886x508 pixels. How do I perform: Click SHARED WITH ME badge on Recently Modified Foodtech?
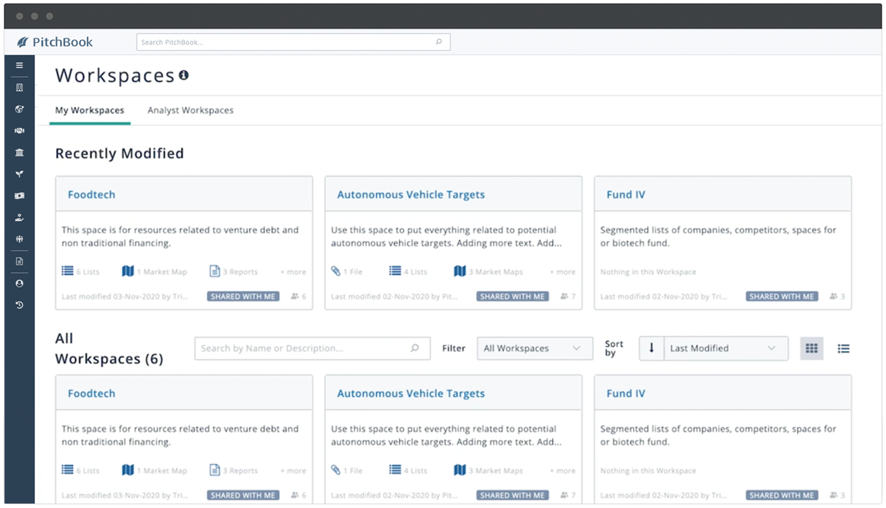(243, 296)
